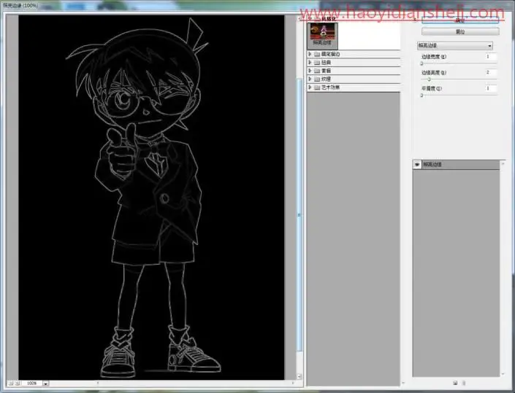Click the 边缘亮度 slider handle
Screen dimensions: 515x393
point(429,79)
